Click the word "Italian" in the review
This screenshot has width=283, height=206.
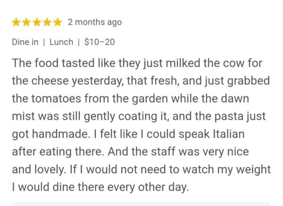[x=227, y=134]
